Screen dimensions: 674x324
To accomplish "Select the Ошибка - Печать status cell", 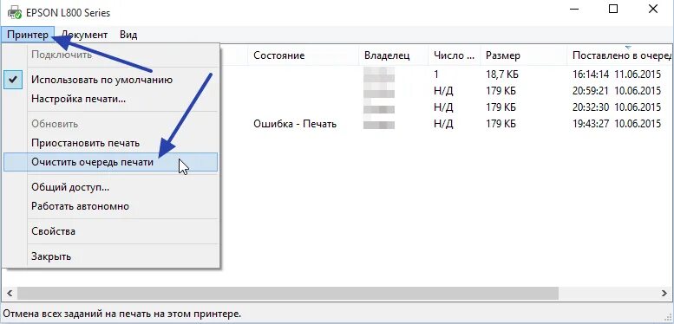I will coord(295,124).
